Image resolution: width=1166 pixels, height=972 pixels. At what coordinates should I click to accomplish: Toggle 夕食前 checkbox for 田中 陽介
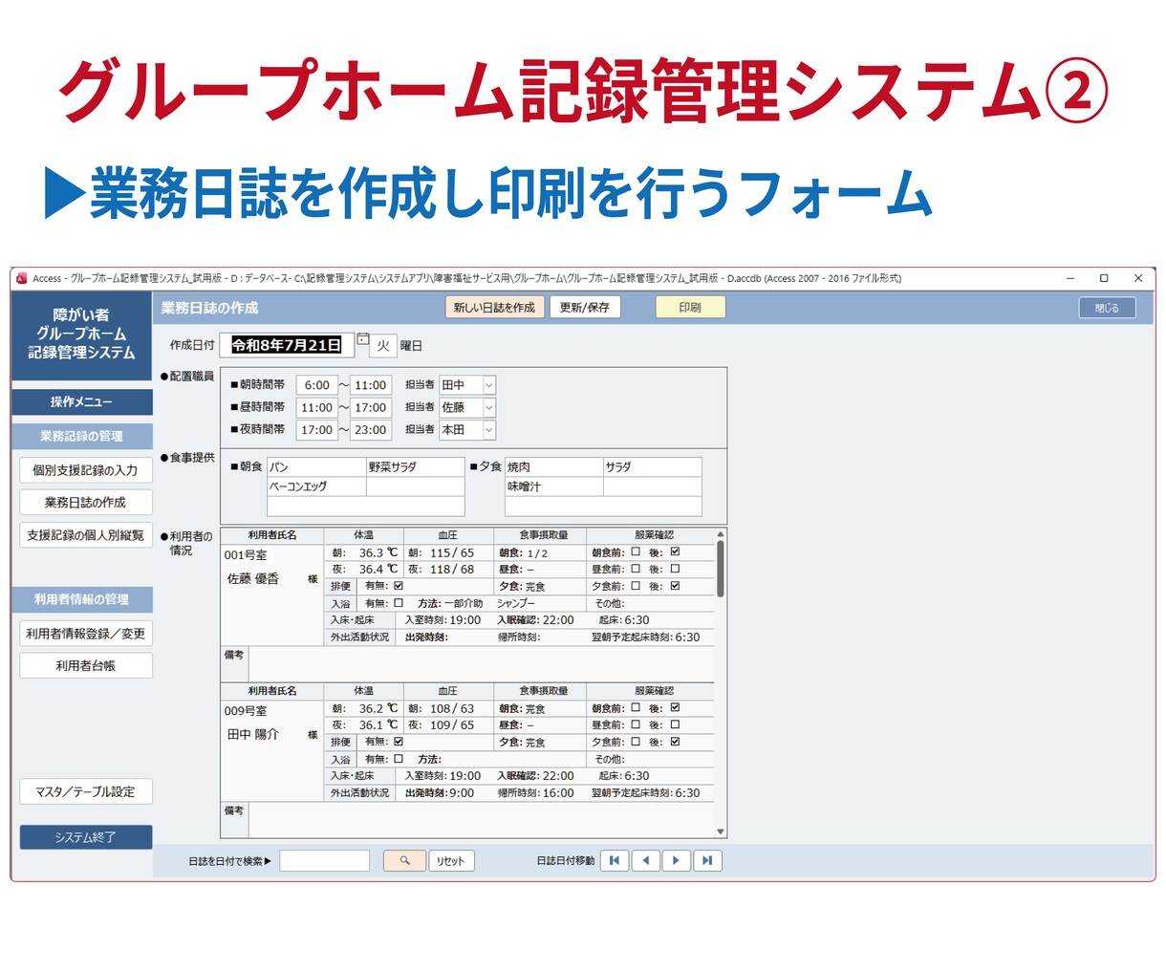636,742
